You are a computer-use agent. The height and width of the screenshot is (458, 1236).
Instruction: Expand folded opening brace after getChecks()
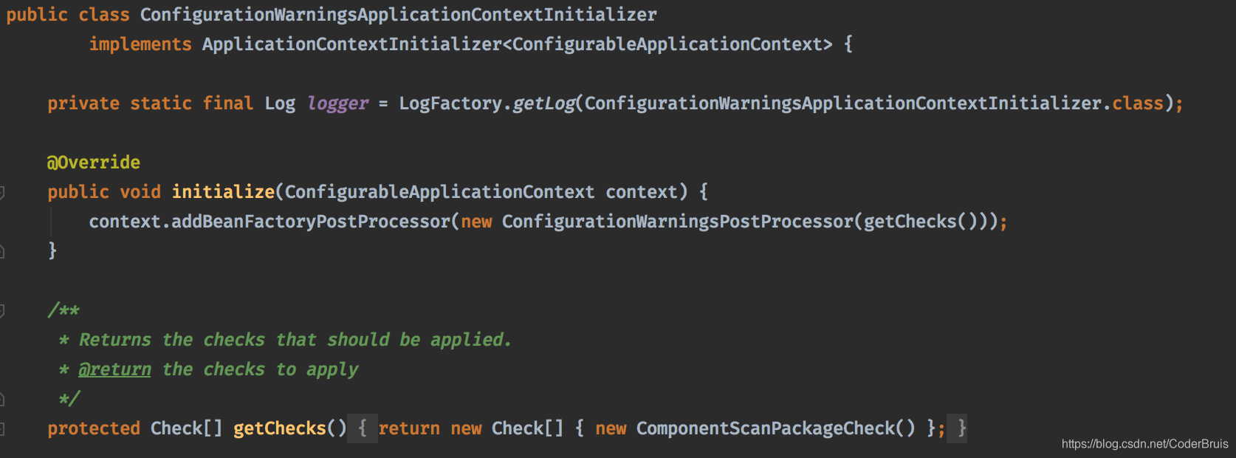coord(362,428)
